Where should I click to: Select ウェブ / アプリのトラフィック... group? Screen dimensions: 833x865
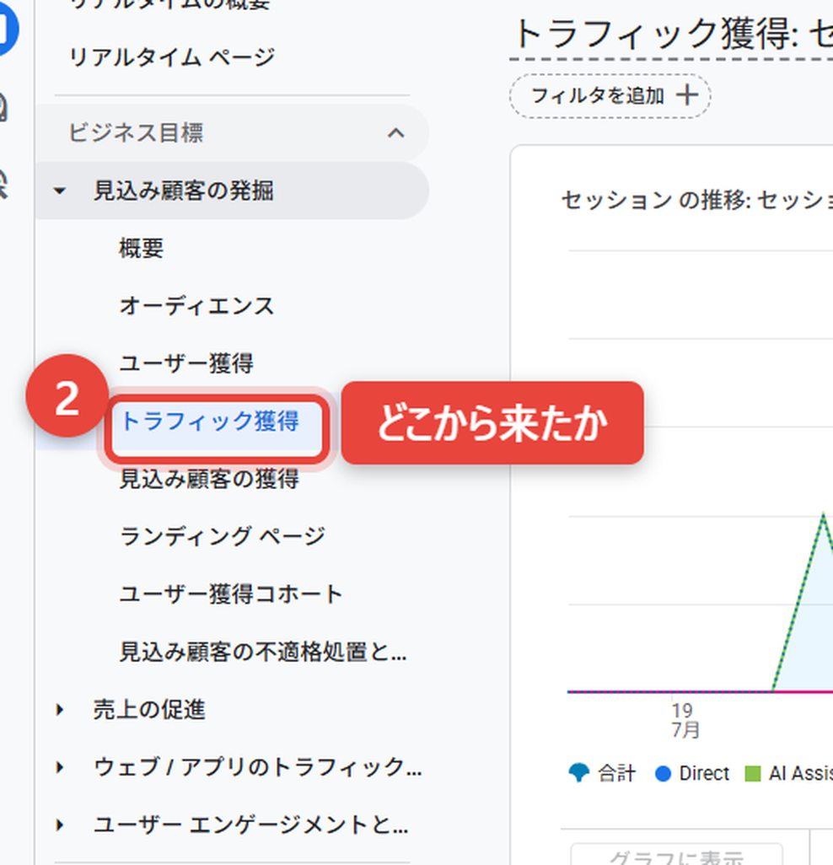(x=258, y=767)
